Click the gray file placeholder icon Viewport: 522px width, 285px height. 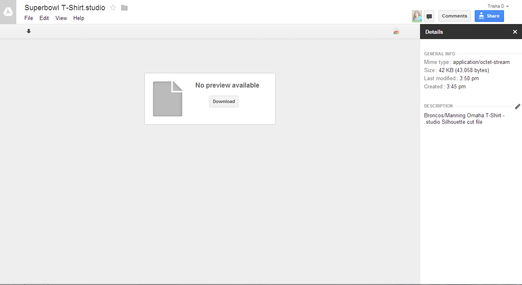(x=168, y=99)
